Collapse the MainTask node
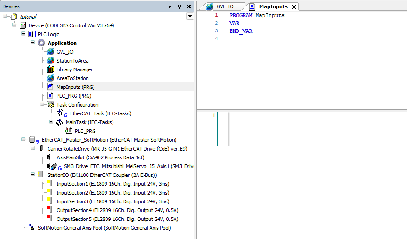Viewport: 407px width, 239px height. pos(51,121)
